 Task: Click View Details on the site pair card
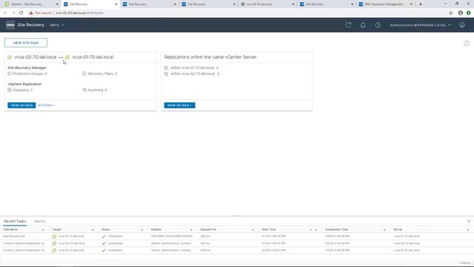point(21,105)
